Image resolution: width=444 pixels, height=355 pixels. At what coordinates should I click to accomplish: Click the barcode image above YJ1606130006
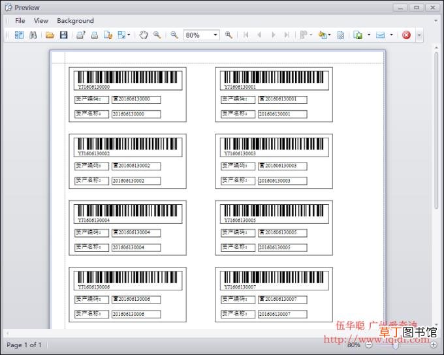point(127,277)
